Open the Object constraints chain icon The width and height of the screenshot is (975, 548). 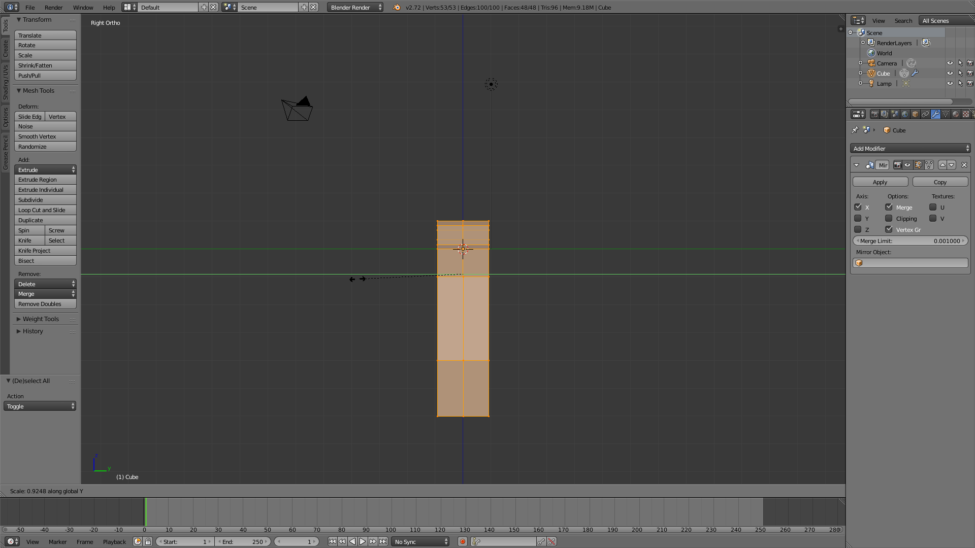point(925,114)
